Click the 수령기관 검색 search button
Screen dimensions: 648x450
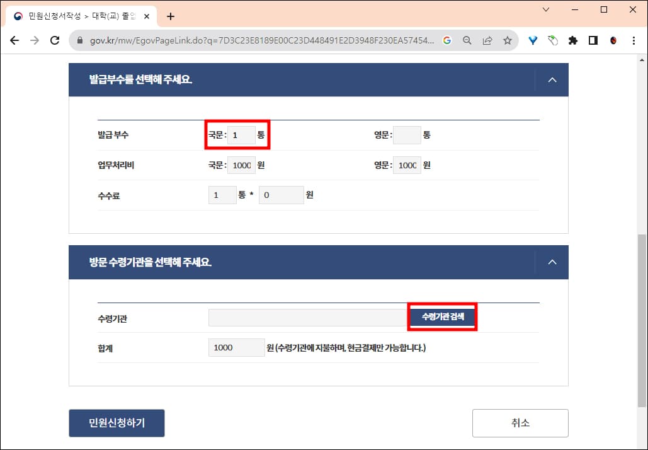(442, 317)
